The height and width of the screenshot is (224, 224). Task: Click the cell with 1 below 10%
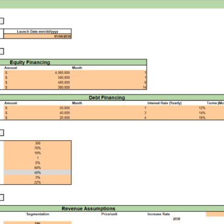(37, 158)
